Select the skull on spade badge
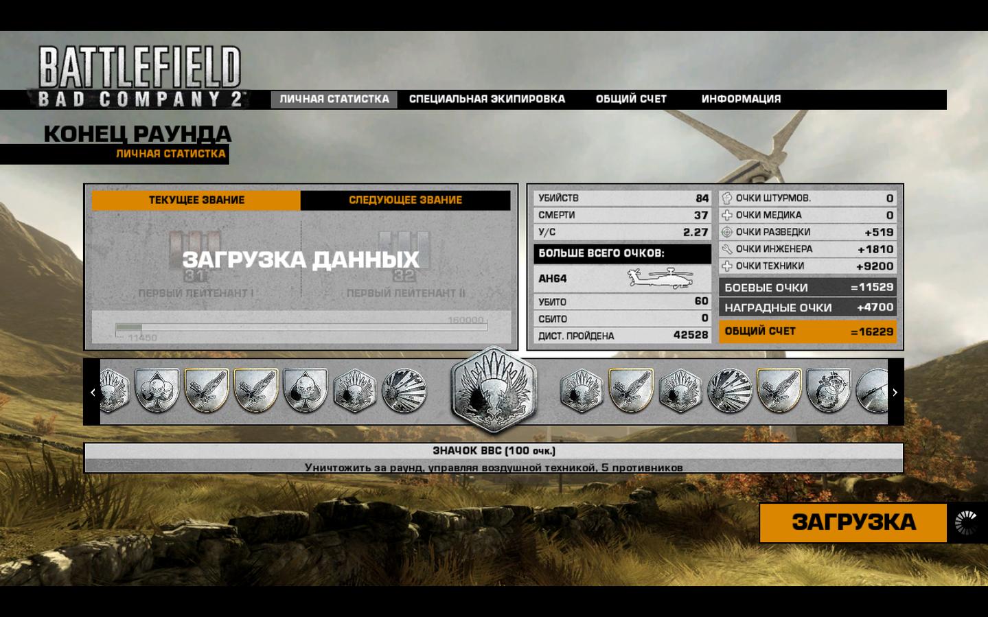Viewport: 988px width, 617px height. point(305,391)
